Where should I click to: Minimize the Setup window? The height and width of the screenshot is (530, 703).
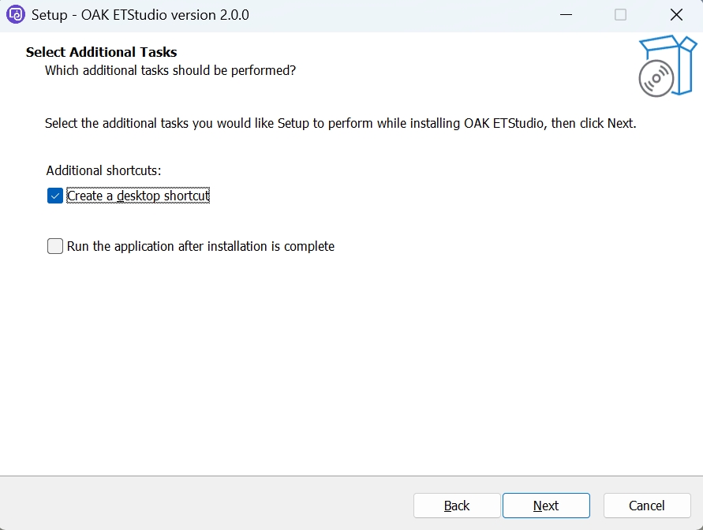[565, 15]
